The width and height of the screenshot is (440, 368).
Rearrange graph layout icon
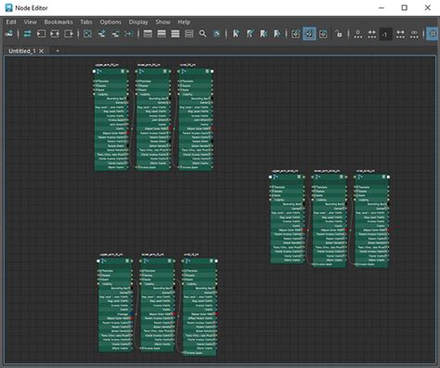tap(129, 33)
